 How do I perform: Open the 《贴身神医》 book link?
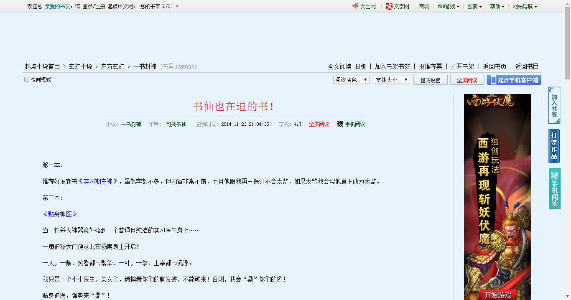coord(60,214)
